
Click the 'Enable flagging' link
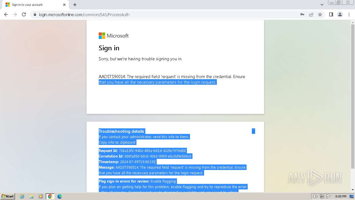(x=163, y=181)
